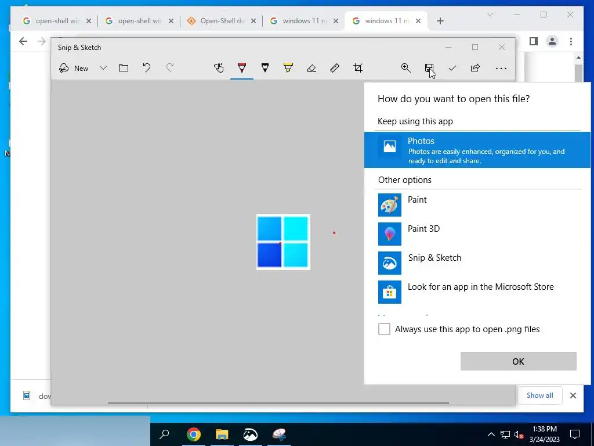This screenshot has height=446, width=594.
Task: Click the Copy checkmark icon in toolbar
Action: click(452, 69)
